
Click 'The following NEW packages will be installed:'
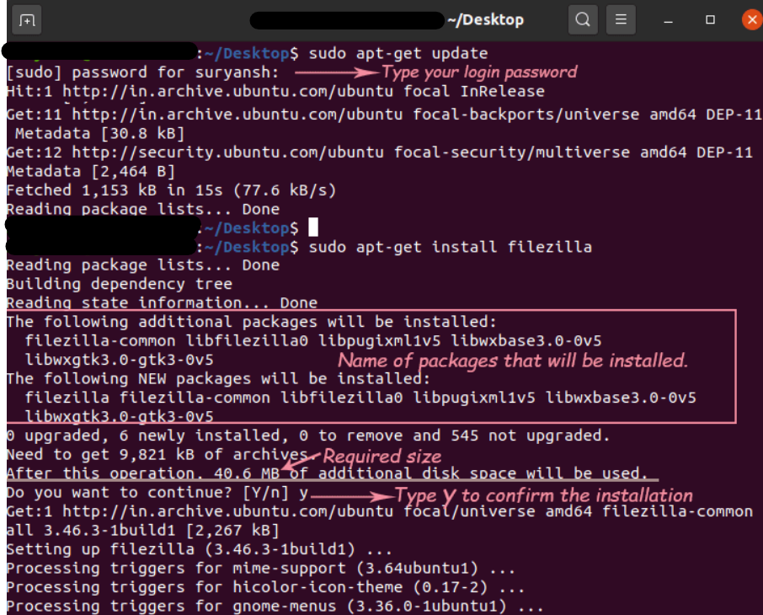coord(218,379)
